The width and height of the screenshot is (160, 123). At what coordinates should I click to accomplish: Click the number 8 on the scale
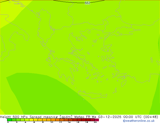[43, 122]
